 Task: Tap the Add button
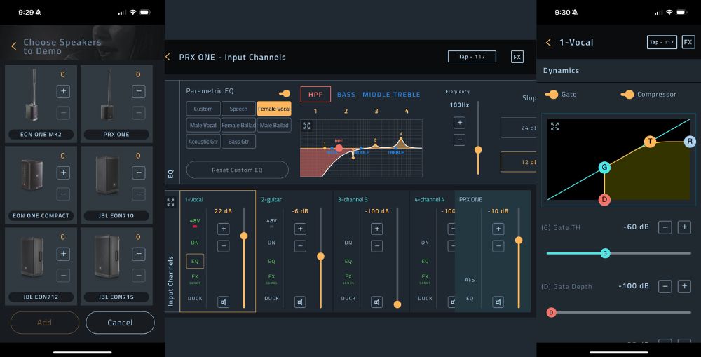pos(45,323)
